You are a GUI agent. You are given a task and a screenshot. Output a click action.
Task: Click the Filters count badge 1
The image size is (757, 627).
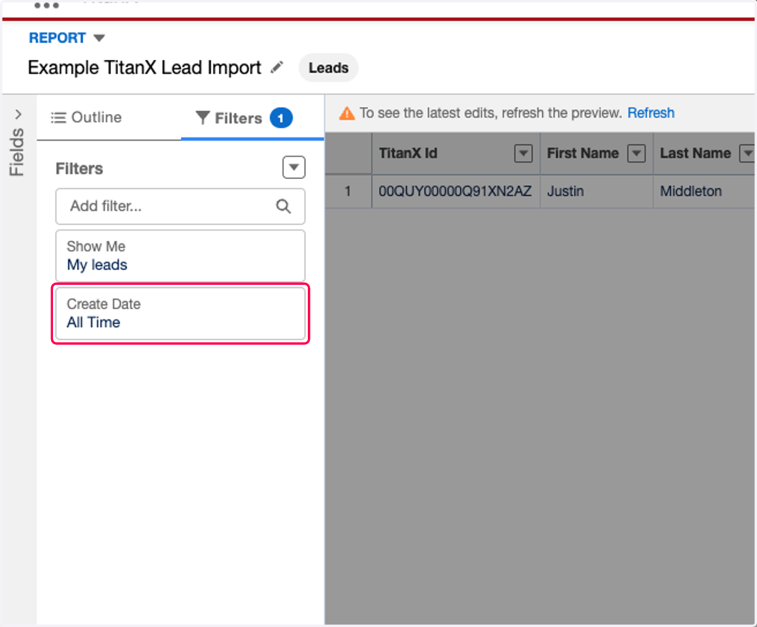point(281,118)
